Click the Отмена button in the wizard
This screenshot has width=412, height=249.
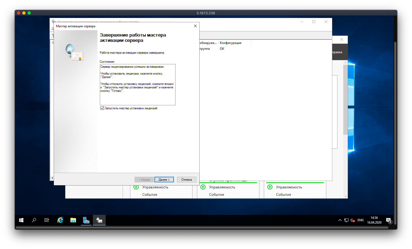pos(187,180)
